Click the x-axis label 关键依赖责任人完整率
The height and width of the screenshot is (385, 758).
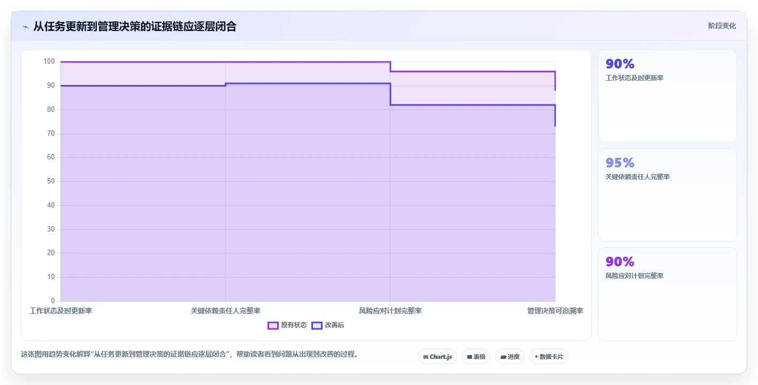(x=226, y=311)
